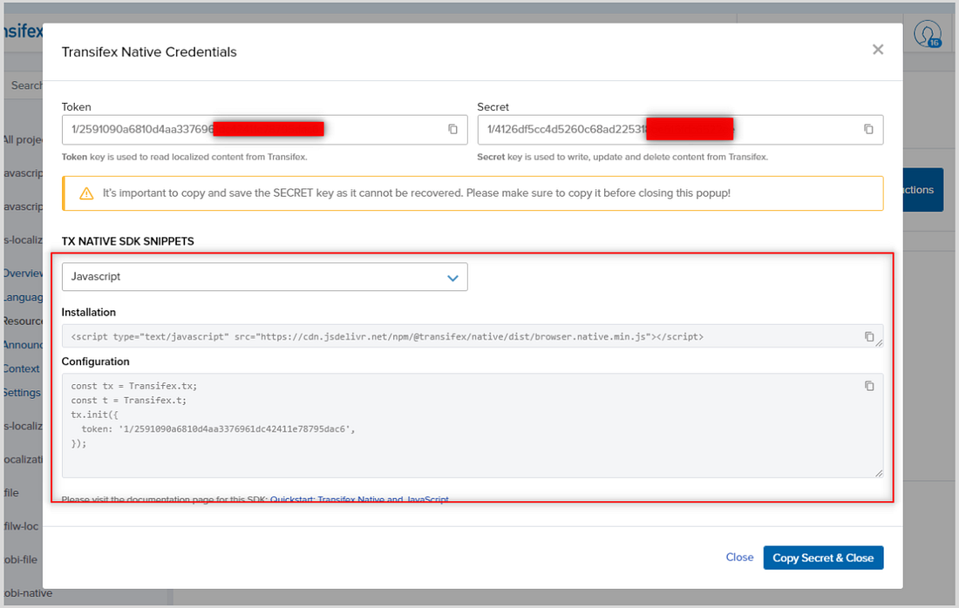Open the SDK language dropdown showing Javascript
The height and width of the screenshot is (608, 959).
click(x=265, y=276)
